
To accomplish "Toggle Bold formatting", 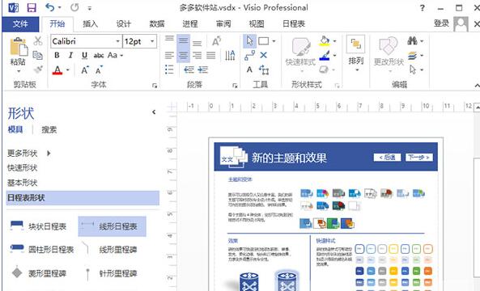I will click(x=57, y=55).
